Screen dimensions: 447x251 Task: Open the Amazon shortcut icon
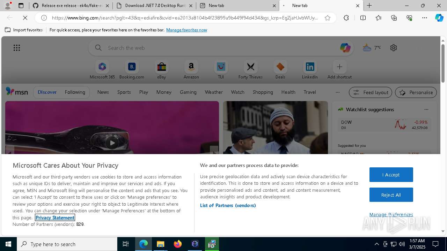[191, 67]
